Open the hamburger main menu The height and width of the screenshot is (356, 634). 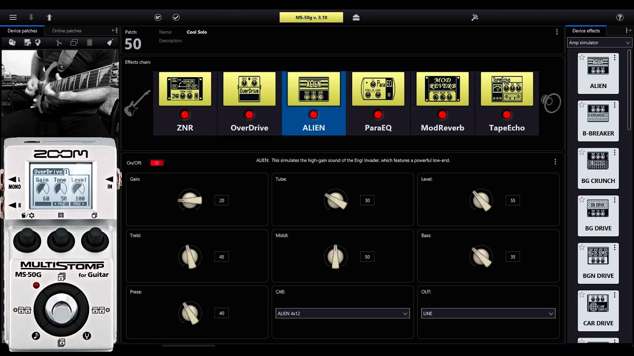coord(13,17)
